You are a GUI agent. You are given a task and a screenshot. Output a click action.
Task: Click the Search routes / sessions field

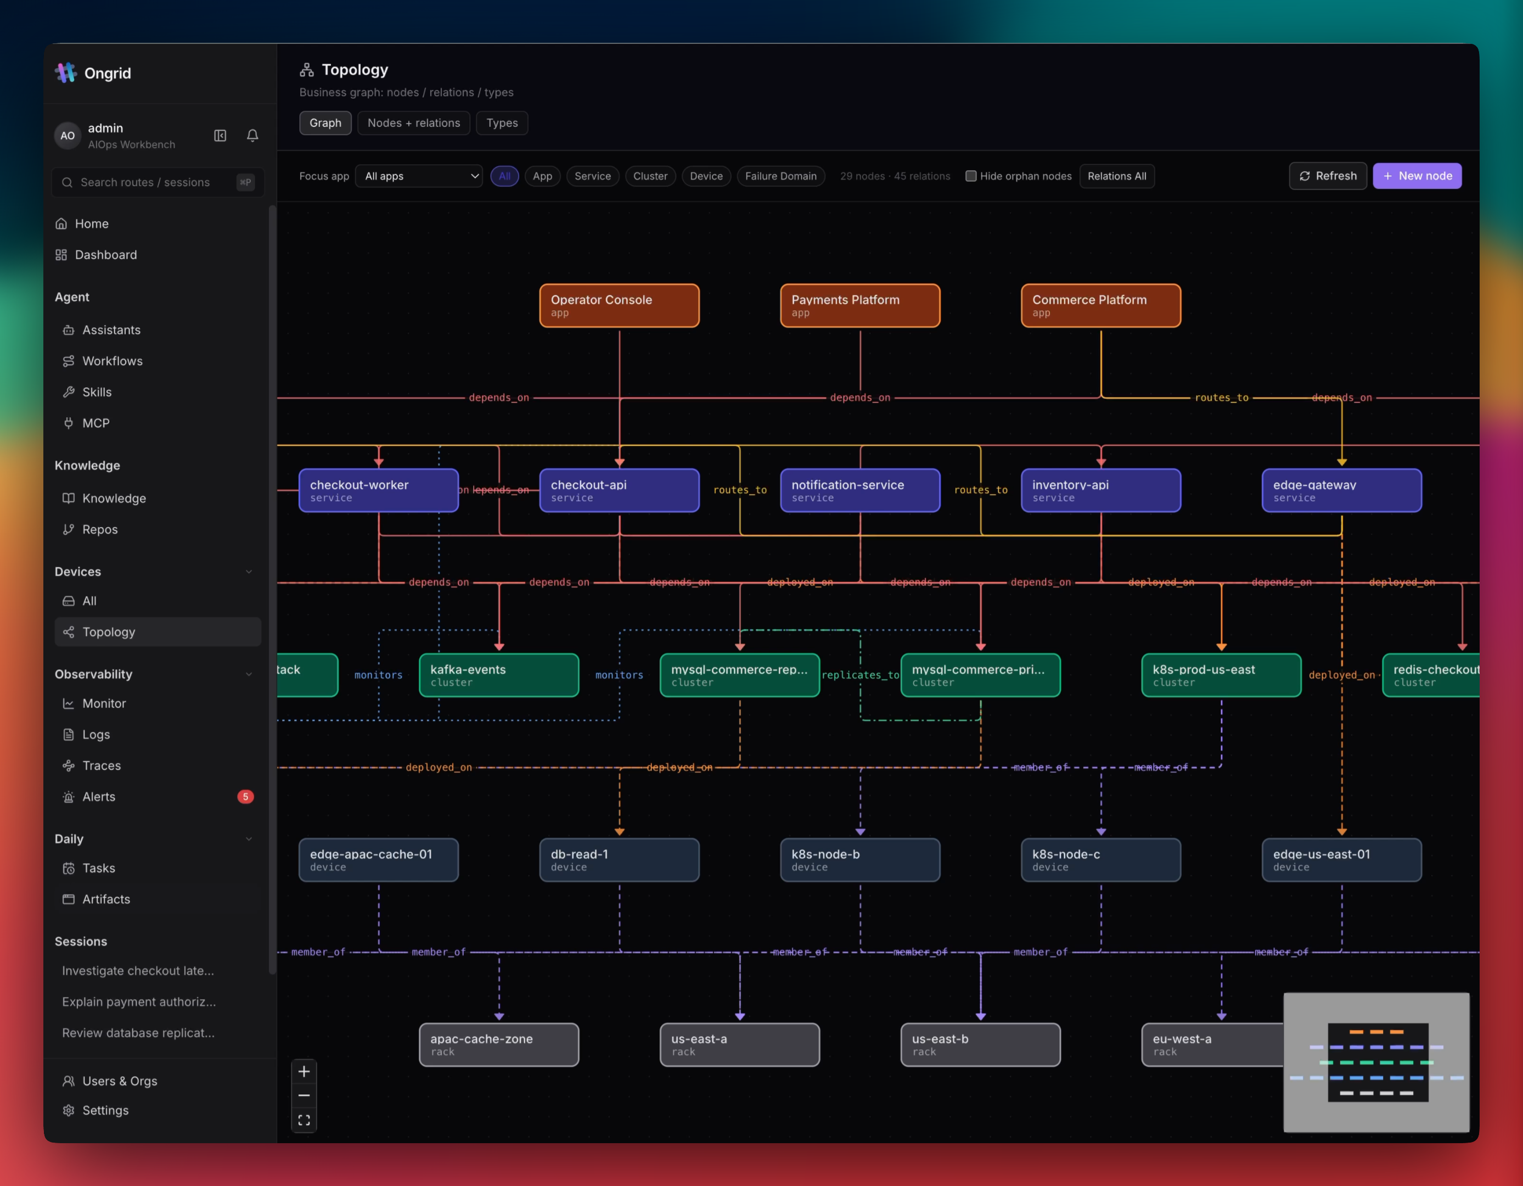(x=158, y=182)
